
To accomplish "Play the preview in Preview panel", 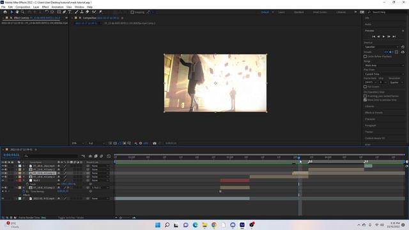I will [383, 36].
